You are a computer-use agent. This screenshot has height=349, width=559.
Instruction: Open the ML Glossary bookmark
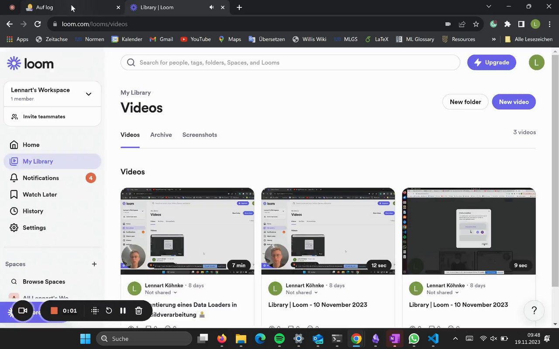click(x=415, y=39)
